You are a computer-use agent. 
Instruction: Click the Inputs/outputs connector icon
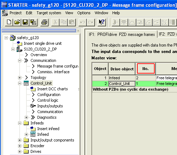click(33, 106)
